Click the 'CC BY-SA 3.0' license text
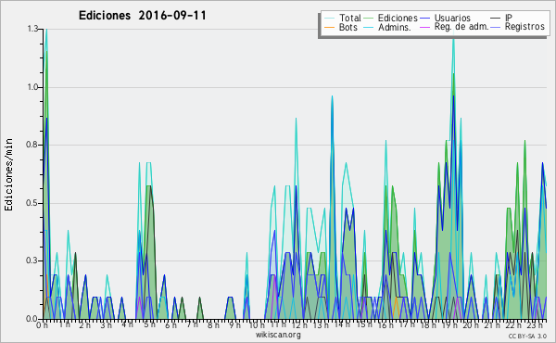Image resolution: width=556 pixels, height=343 pixels. [x=527, y=337]
